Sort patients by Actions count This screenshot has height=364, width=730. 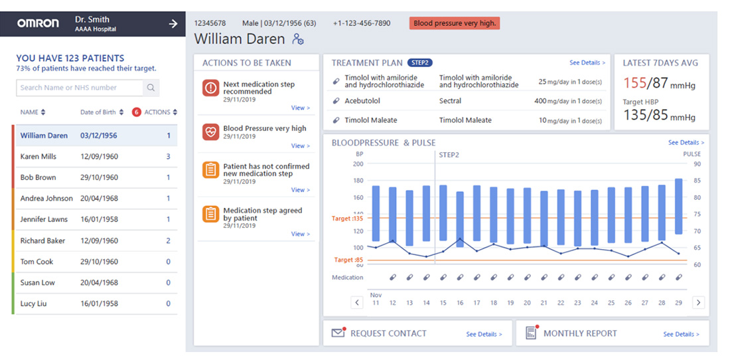pos(161,112)
